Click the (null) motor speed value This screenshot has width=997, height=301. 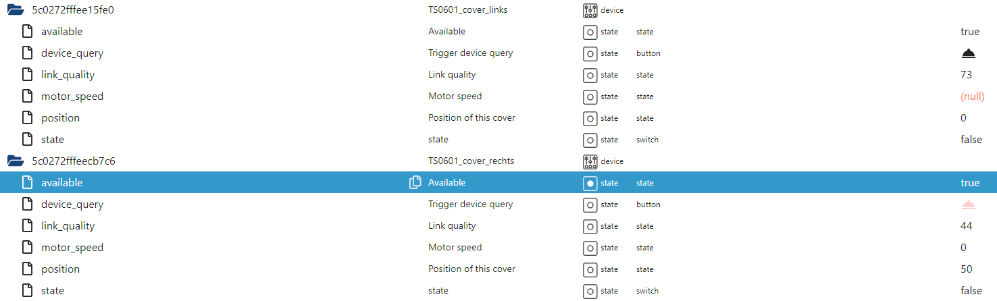(972, 97)
